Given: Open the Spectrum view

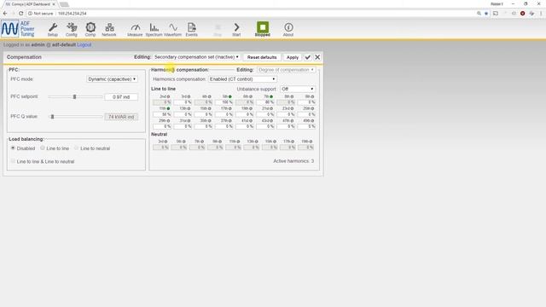Looking at the screenshot, I should 154,30.
